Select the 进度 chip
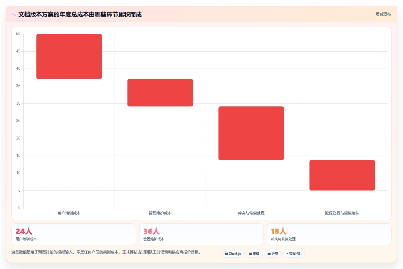403x269 pixels. click(x=273, y=253)
